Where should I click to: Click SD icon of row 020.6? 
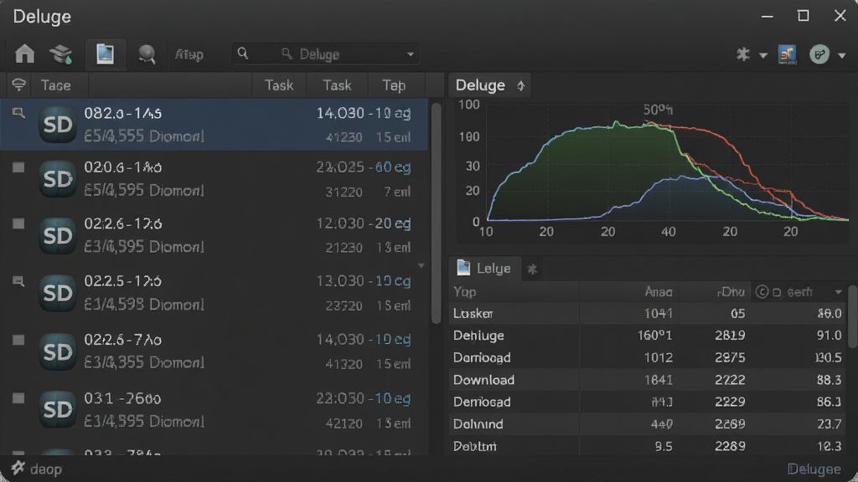58,179
